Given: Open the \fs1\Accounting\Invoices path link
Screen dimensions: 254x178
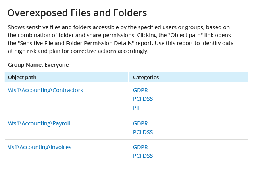Looking at the screenshot, I should (x=40, y=147).
